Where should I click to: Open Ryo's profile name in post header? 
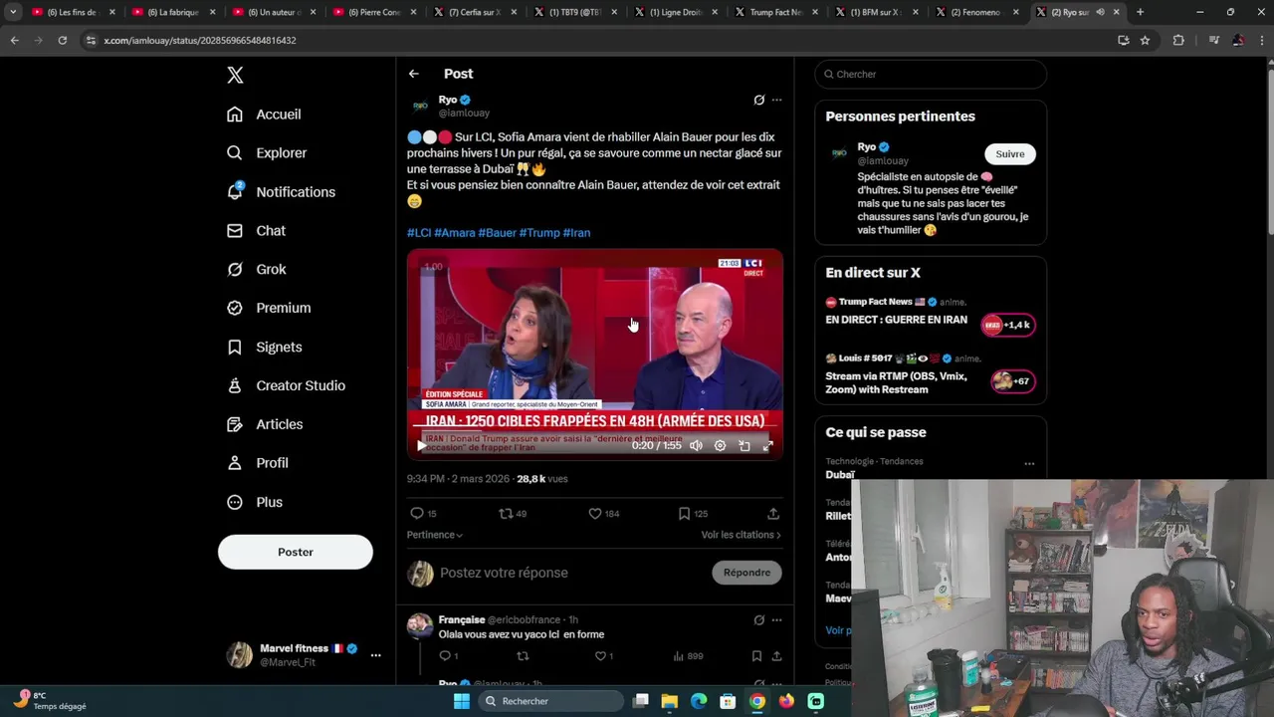pos(448,100)
